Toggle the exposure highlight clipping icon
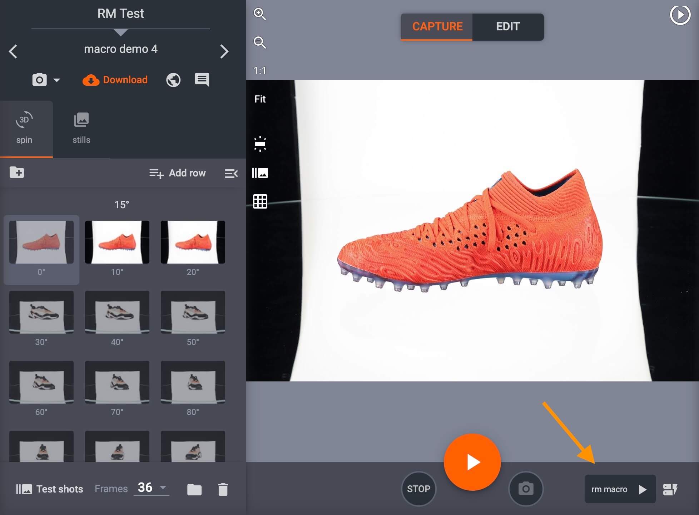699x515 pixels. coord(260,144)
